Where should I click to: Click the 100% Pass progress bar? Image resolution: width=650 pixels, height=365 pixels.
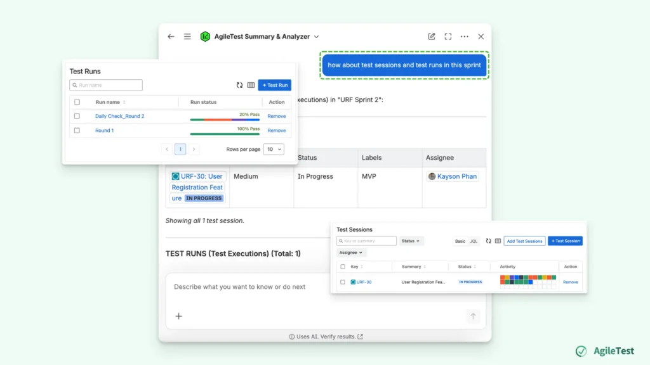pos(225,134)
